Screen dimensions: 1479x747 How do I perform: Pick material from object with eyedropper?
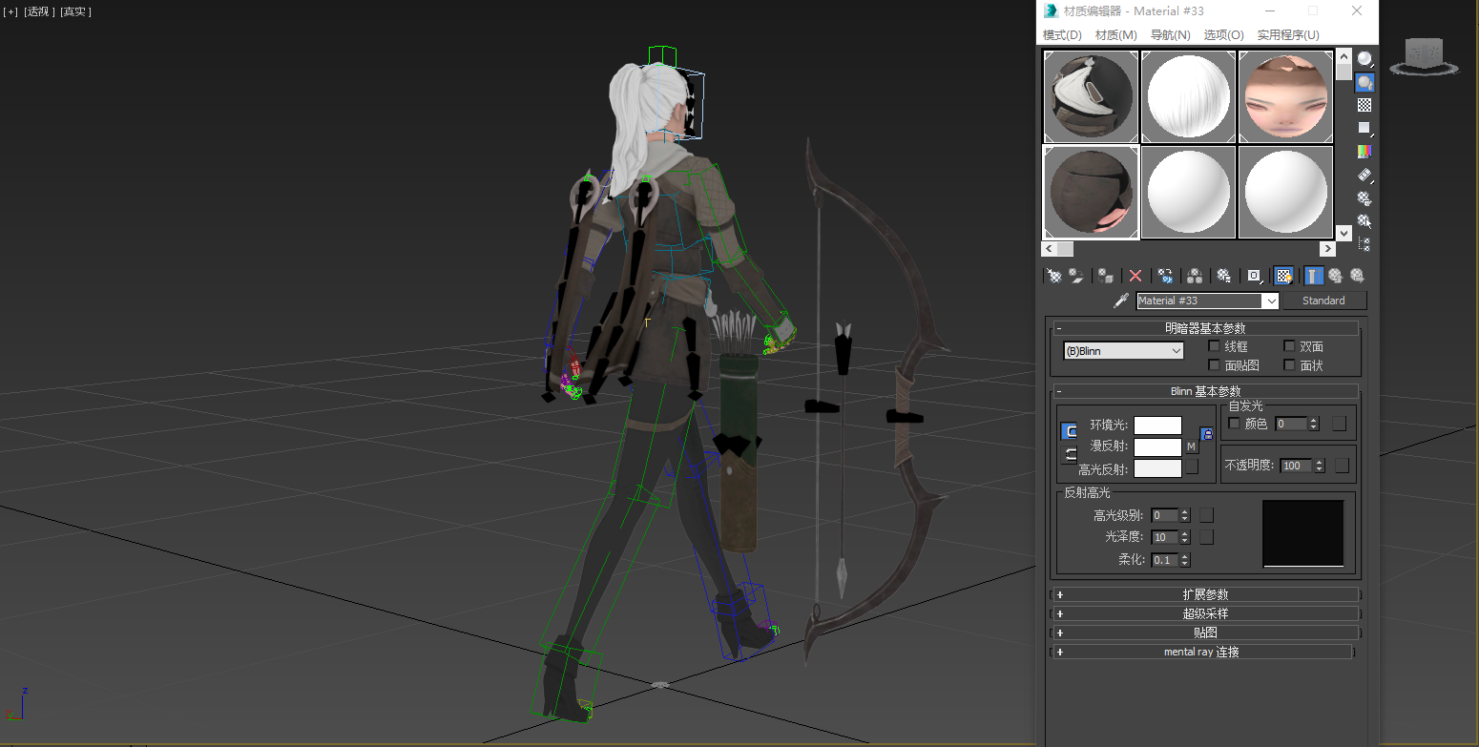pos(1121,301)
